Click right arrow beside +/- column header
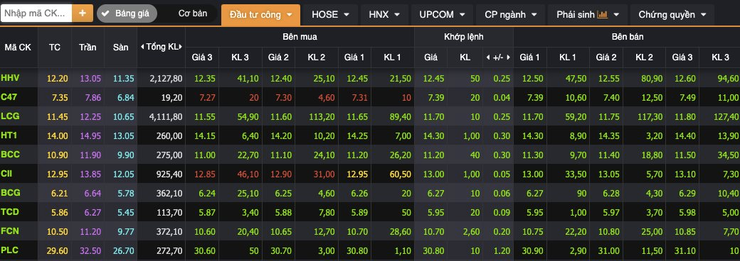Viewport: 740px width, 261px height. point(508,57)
